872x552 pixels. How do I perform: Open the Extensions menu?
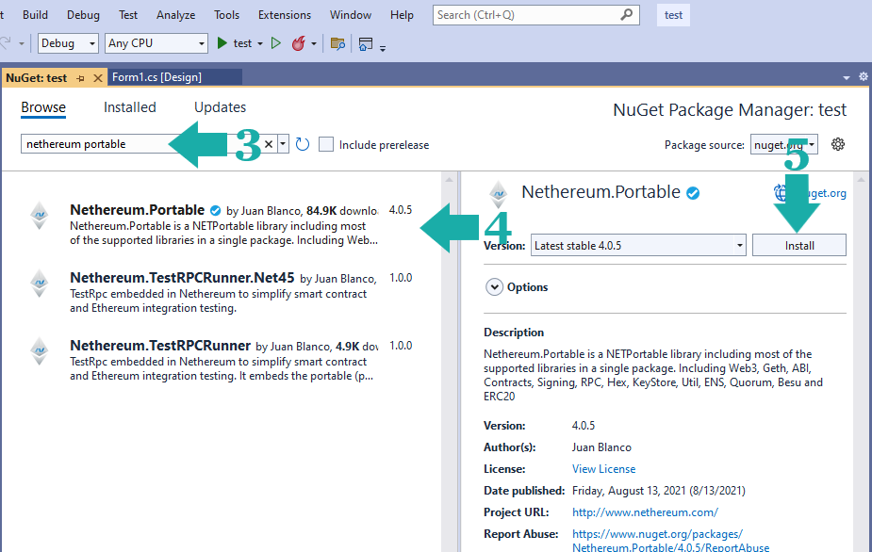tap(284, 15)
